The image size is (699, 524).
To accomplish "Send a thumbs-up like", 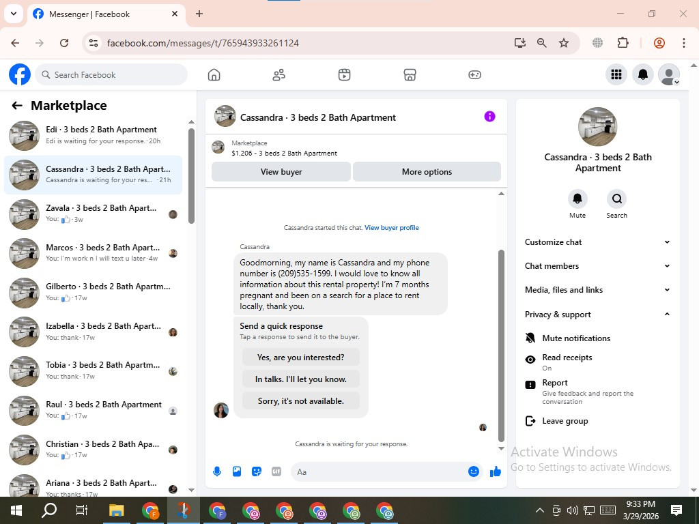I will click(496, 471).
